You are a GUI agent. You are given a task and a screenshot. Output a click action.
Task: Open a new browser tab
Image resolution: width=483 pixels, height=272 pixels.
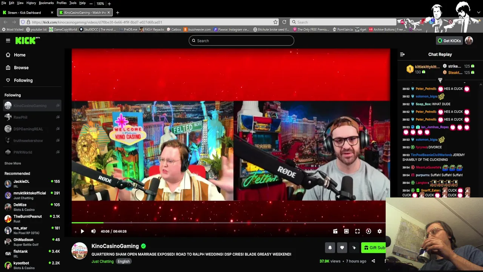tap(117, 12)
